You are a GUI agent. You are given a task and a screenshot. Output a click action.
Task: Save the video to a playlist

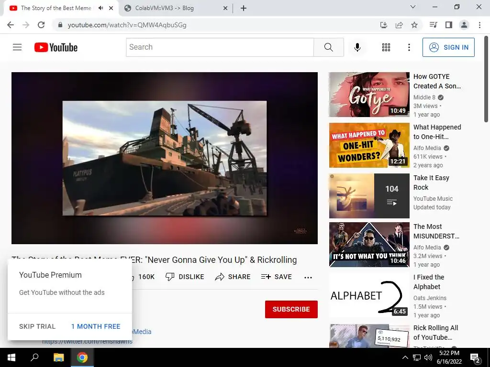click(277, 277)
